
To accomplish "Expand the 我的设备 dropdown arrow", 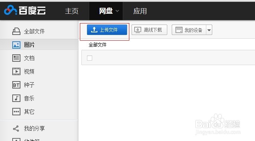I will click(x=209, y=30).
